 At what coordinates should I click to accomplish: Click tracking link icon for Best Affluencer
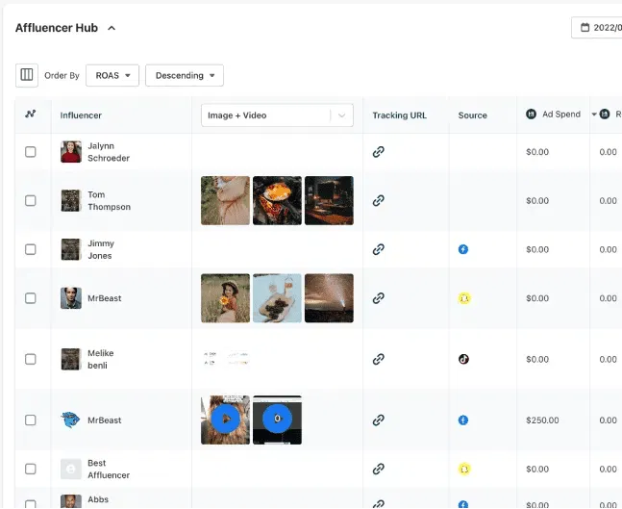(379, 469)
